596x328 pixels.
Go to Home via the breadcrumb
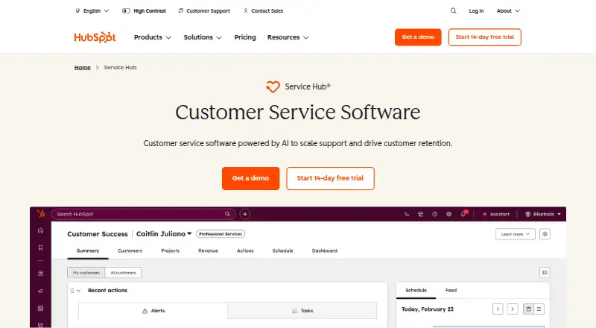[83, 67]
